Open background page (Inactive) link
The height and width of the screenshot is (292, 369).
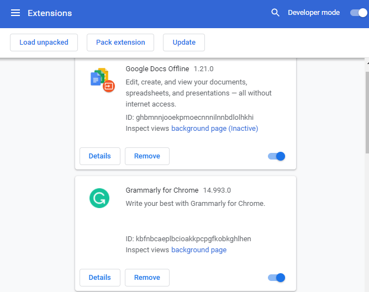coord(215,129)
